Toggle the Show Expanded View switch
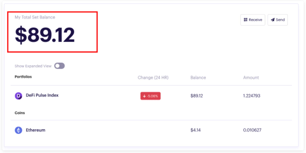 (59, 66)
